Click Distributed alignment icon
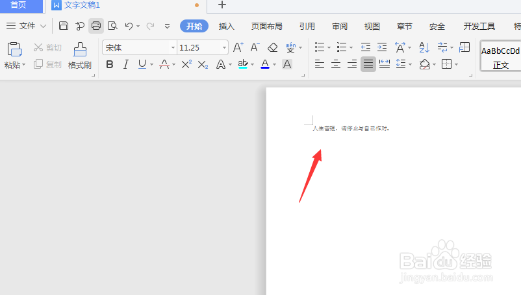 (385, 64)
